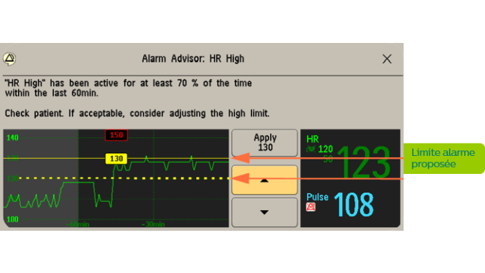The image size is (485, 273).
Task: Click the HR value 123
Action: pos(363,162)
